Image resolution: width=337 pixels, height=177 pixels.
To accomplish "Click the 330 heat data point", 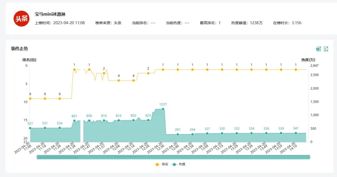I will click(222, 133).
